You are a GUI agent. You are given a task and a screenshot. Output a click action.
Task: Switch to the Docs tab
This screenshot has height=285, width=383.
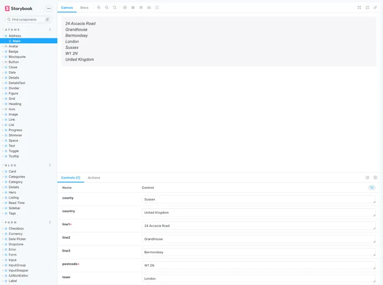(x=84, y=8)
